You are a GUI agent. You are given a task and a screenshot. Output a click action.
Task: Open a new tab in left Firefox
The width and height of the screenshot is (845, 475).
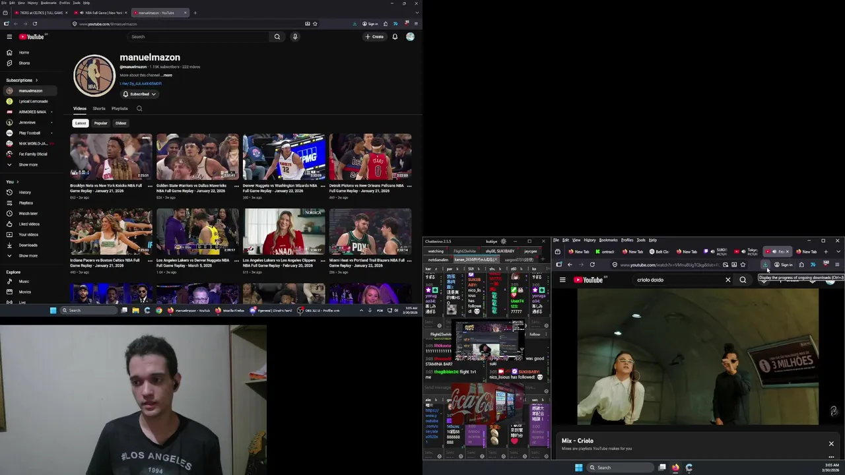click(x=195, y=13)
